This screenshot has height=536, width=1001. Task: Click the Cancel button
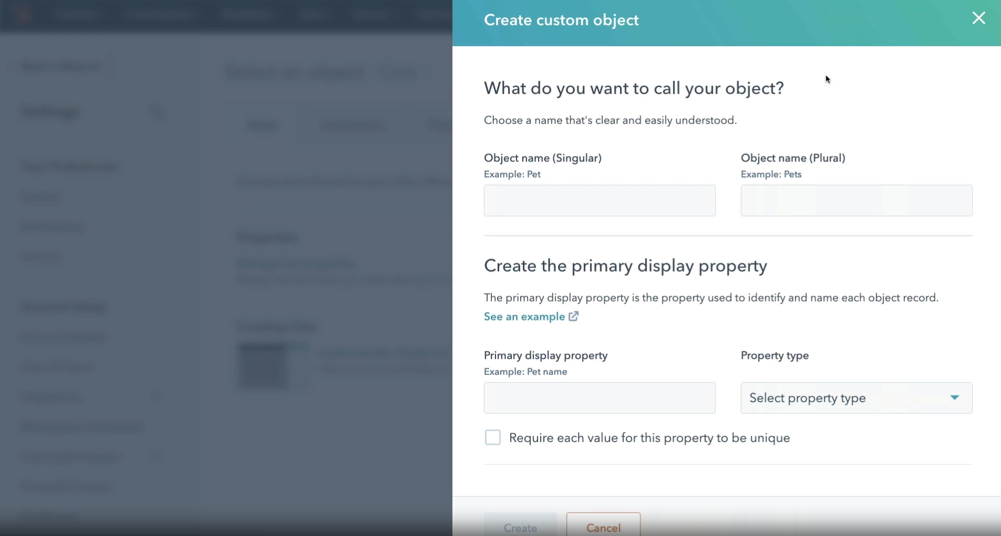(x=603, y=528)
